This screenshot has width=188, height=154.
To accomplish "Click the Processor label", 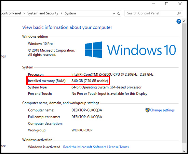I will 36,74.
